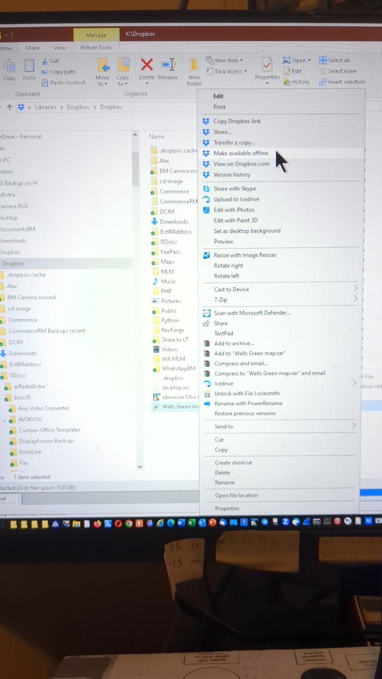
Task: Go up one folder with Up arrow
Action: coord(10,107)
